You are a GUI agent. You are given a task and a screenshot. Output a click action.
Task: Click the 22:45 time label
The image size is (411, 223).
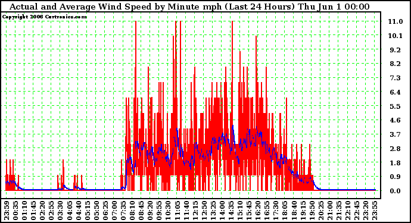357,211
